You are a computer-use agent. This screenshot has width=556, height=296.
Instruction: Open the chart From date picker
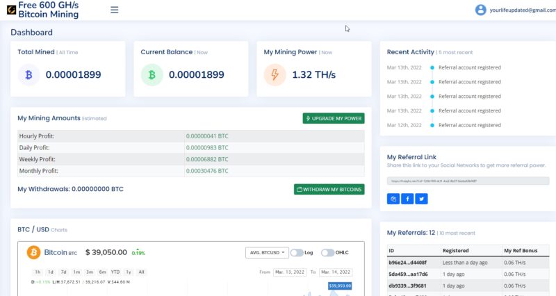(290, 272)
